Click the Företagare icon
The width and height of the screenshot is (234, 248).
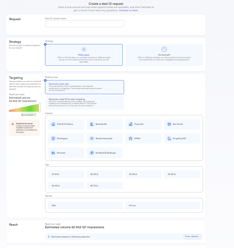pyautogui.click(x=53, y=139)
